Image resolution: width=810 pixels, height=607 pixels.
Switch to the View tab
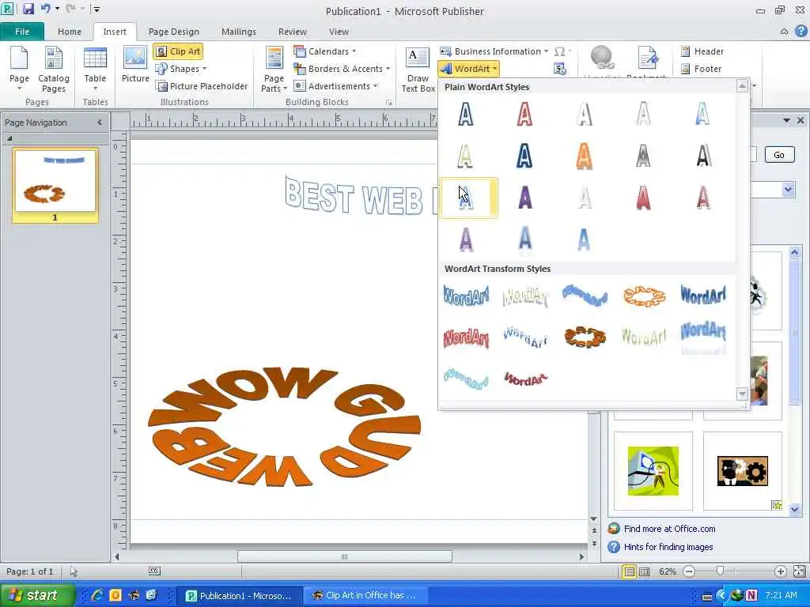point(339,32)
